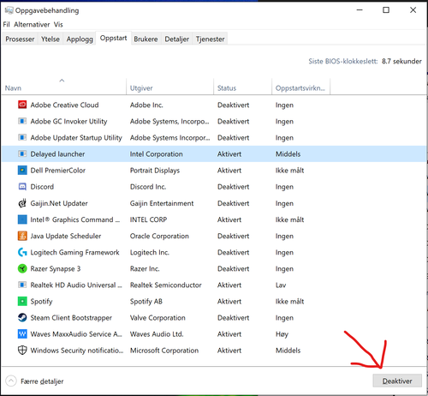Select Dell PremierColor name text
The image size is (428, 396).
tap(58, 171)
